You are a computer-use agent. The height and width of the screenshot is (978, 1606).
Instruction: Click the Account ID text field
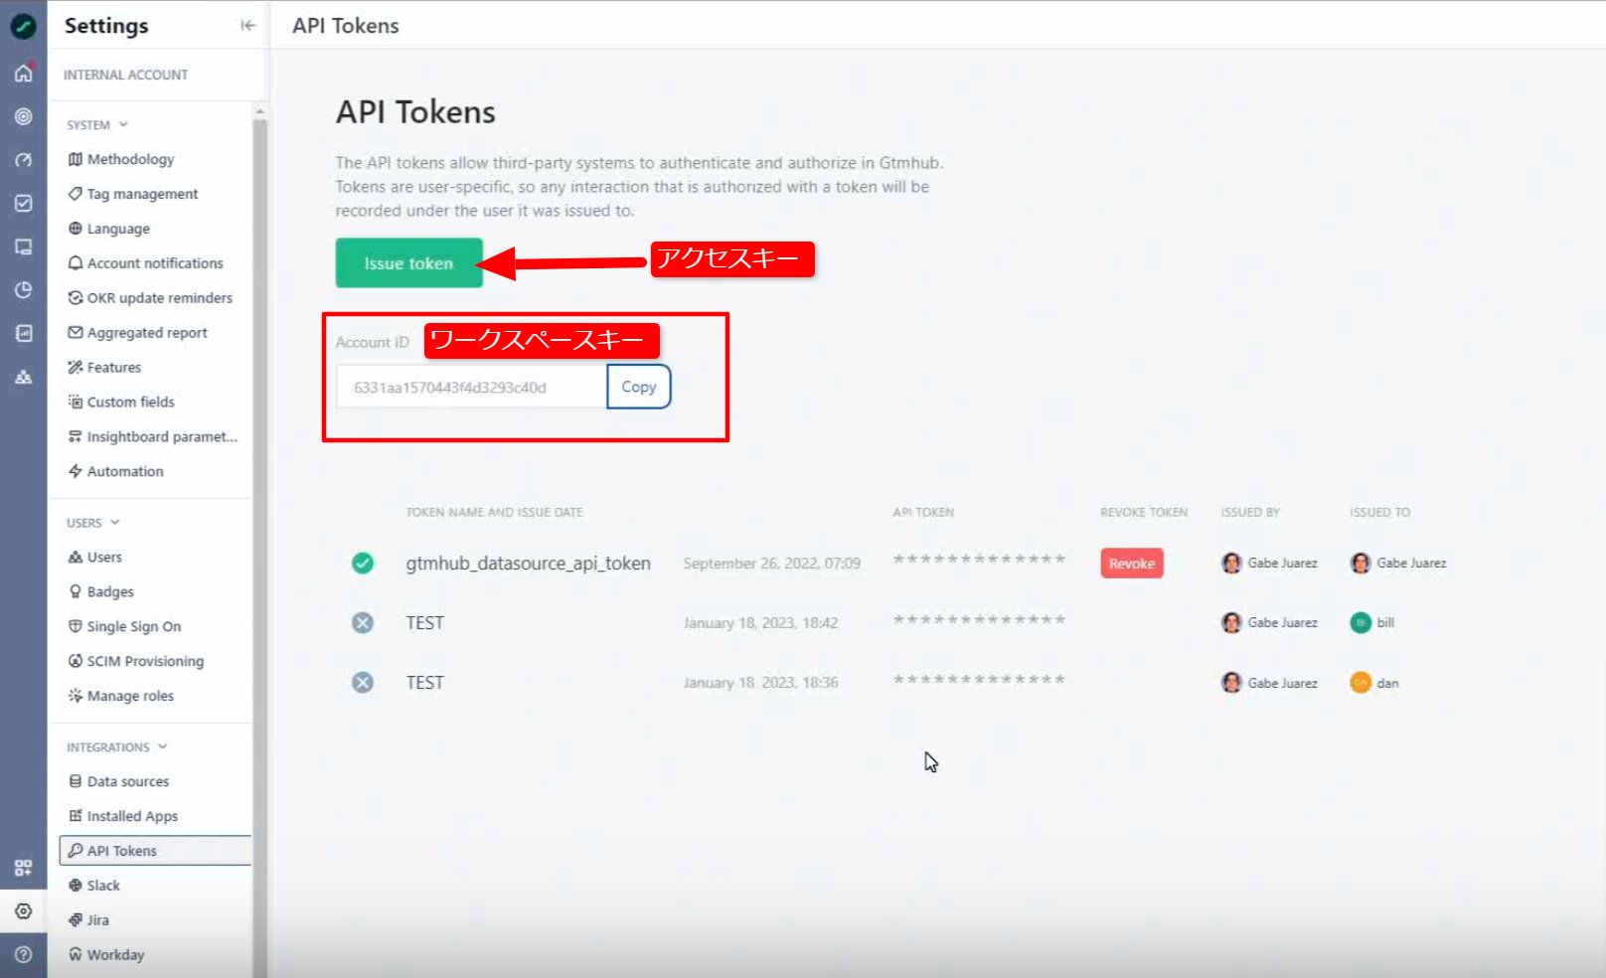pyautogui.click(x=472, y=387)
